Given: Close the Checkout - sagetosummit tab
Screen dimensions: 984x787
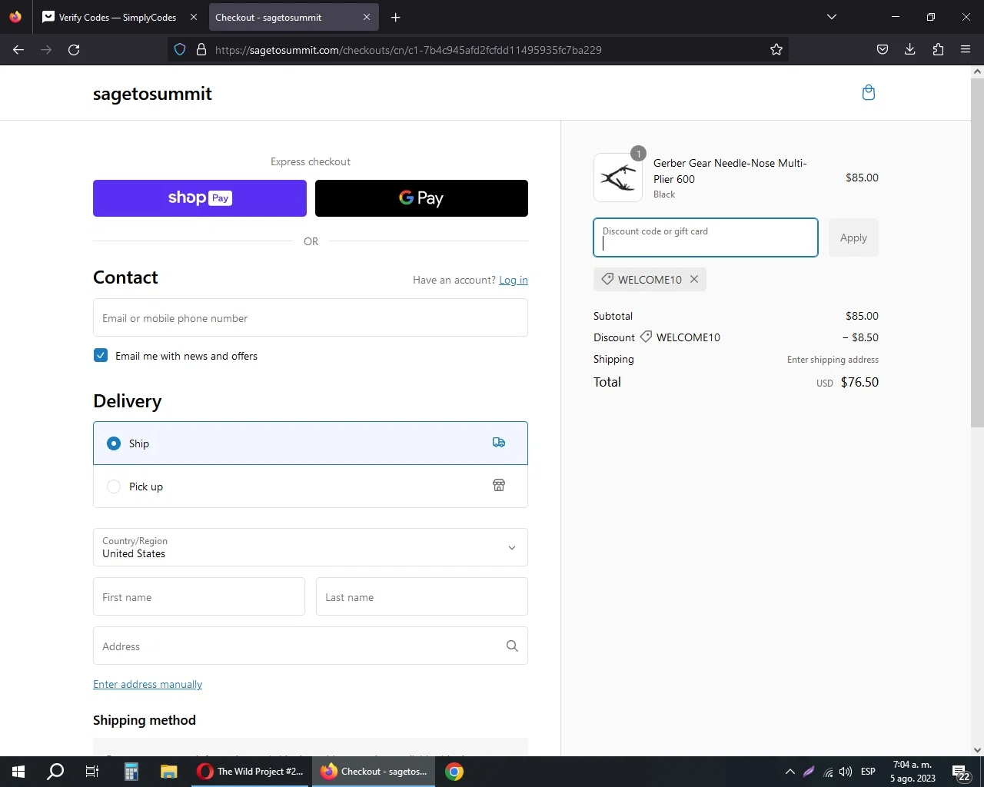Looking at the screenshot, I should [367, 17].
